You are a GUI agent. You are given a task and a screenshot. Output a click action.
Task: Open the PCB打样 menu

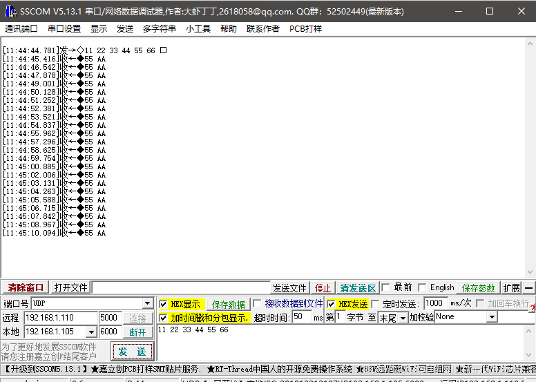(305, 29)
